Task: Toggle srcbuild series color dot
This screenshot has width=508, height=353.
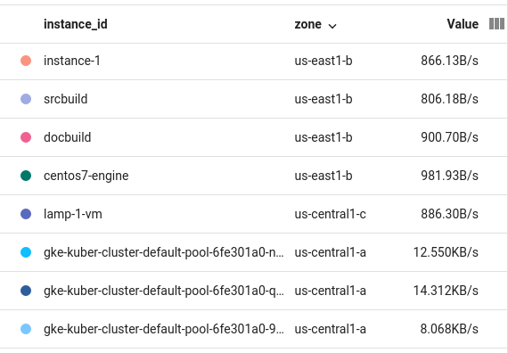Action: click(x=26, y=99)
